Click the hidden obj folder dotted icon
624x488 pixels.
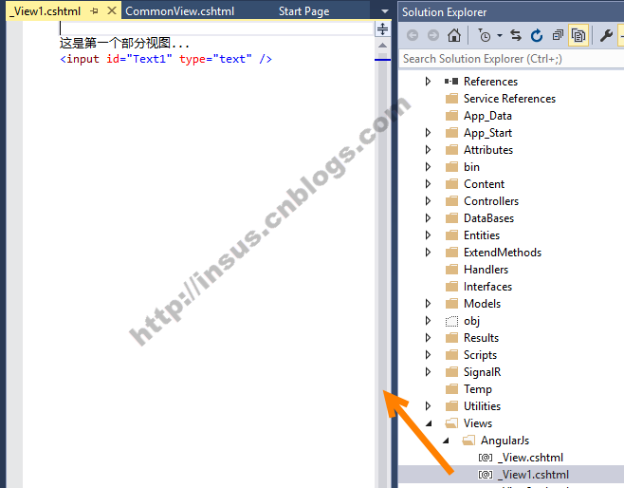click(x=451, y=321)
